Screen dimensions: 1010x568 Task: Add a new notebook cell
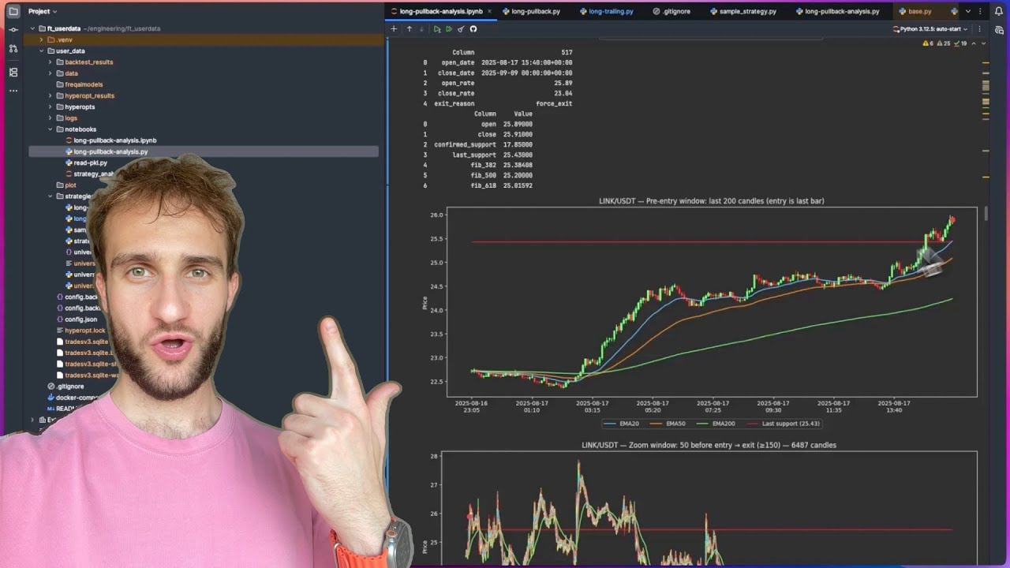pos(394,29)
